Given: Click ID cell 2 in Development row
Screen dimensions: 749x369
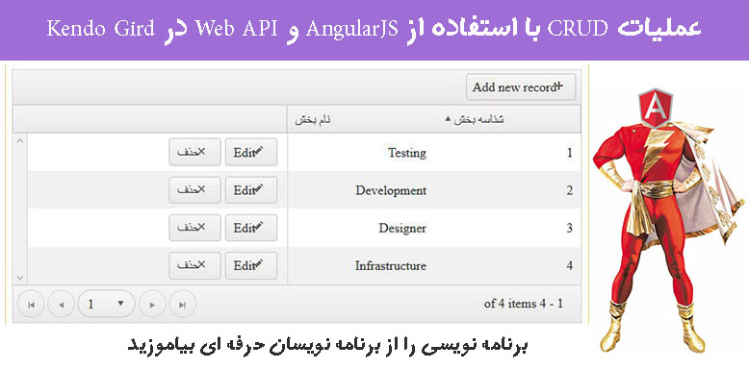Looking at the screenshot, I should pyautogui.click(x=569, y=190).
